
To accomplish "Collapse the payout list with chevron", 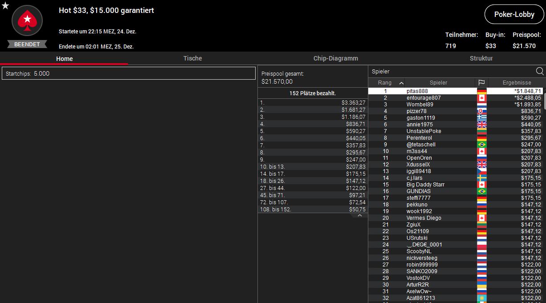I will click(x=359, y=215).
